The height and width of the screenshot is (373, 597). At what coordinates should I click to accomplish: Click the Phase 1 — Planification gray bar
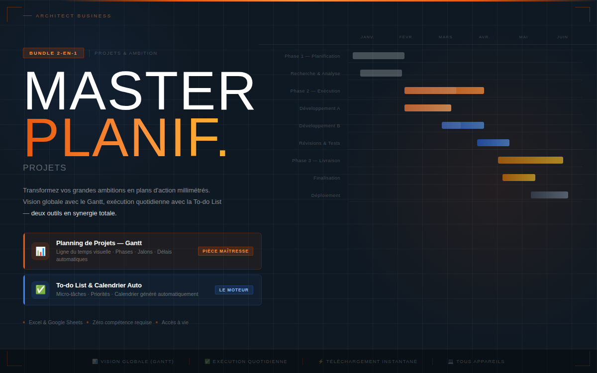pyautogui.click(x=379, y=56)
